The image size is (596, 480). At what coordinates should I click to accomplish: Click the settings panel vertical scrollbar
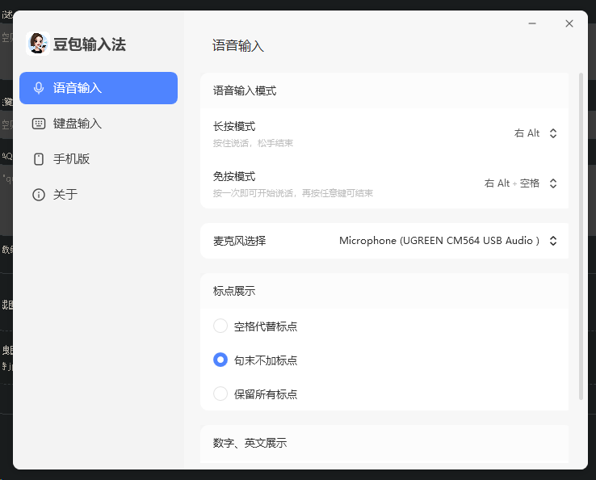coord(581,236)
